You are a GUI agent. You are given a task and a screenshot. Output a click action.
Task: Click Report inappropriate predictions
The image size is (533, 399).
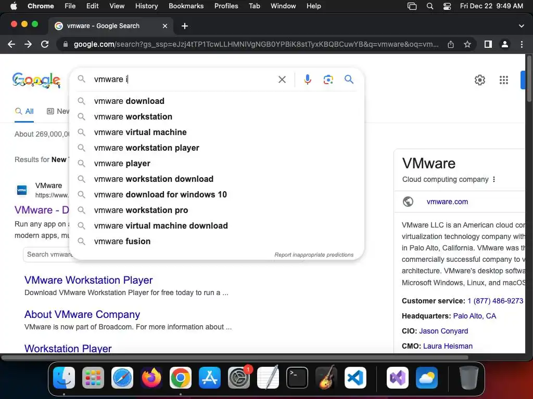coord(314,255)
